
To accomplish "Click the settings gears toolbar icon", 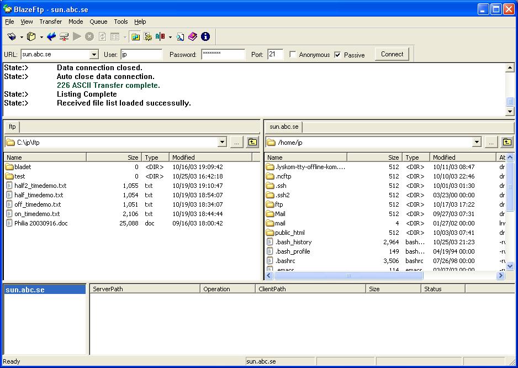I will [148, 36].
